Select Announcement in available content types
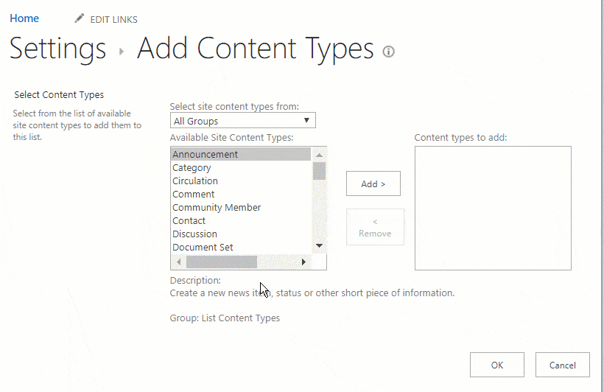The image size is (604, 392). click(x=240, y=154)
